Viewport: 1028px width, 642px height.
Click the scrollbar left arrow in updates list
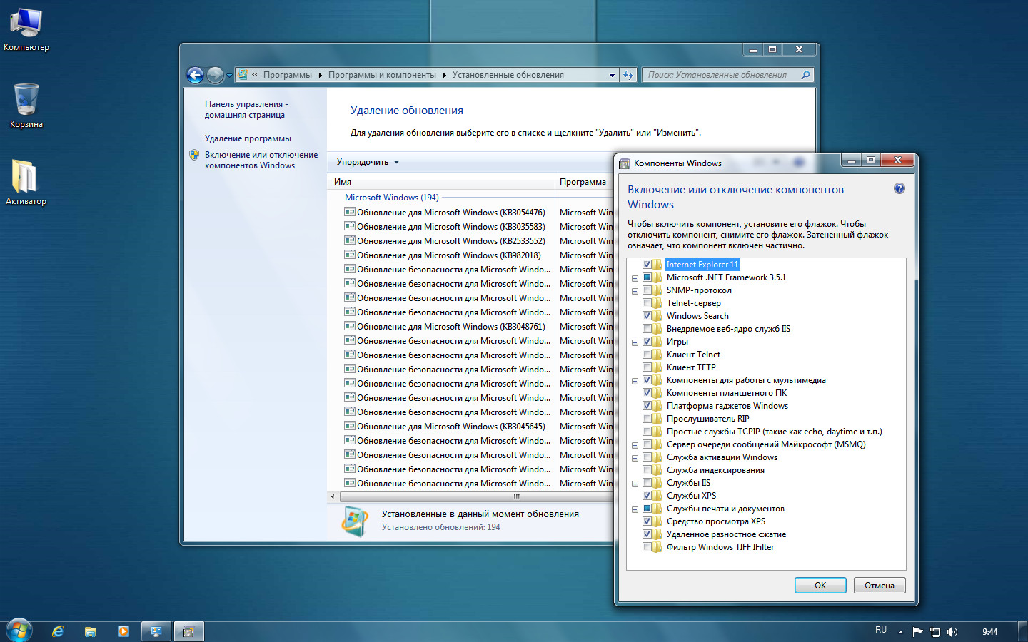(333, 496)
